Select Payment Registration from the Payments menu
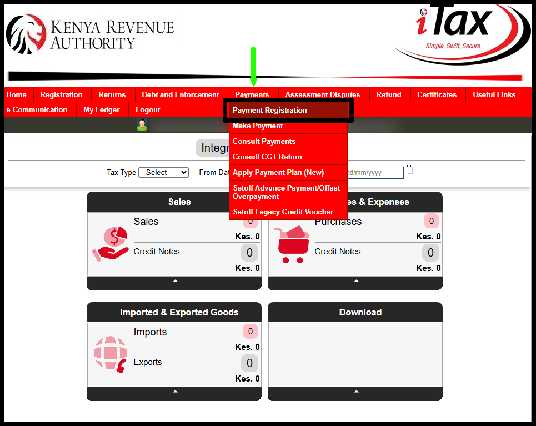 point(288,110)
